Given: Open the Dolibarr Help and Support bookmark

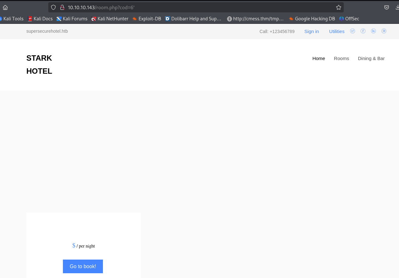Looking at the screenshot, I should [193, 19].
